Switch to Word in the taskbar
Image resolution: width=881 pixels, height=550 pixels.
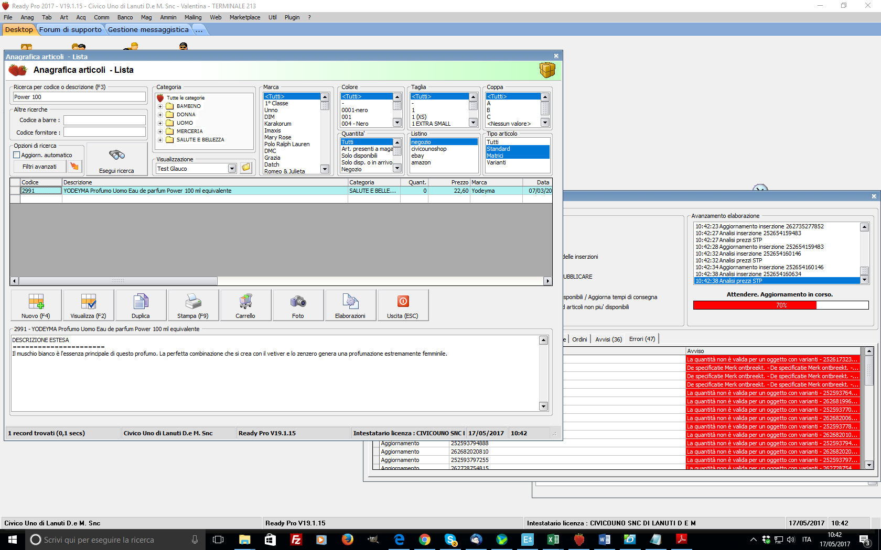coord(604,540)
